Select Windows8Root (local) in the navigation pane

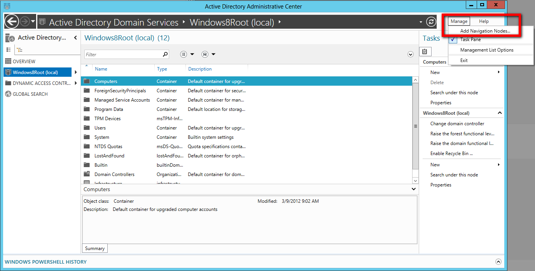pyautogui.click(x=38, y=72)
